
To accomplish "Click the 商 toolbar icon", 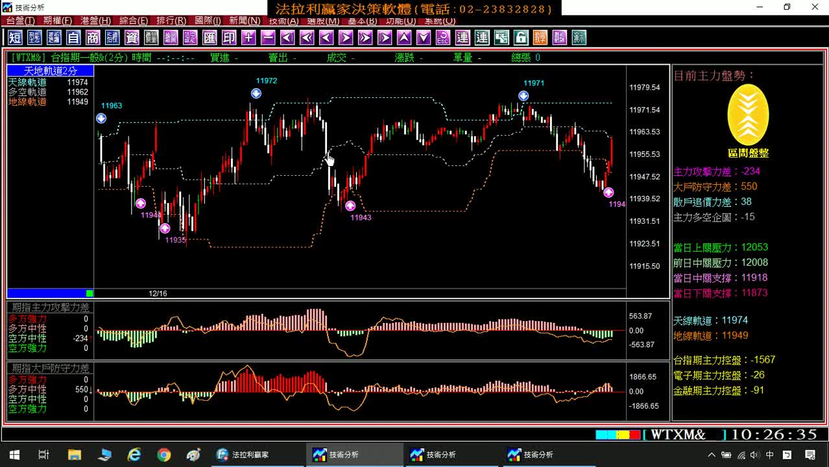I will pos(93,37).
